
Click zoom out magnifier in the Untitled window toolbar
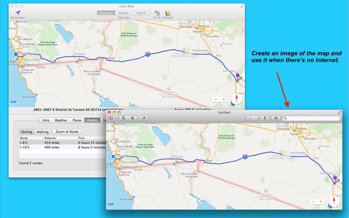coord(123,118)
